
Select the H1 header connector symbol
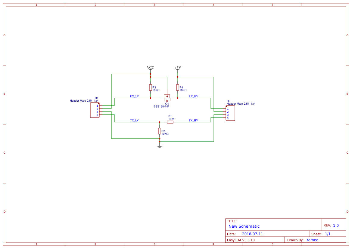click(94, 110)
